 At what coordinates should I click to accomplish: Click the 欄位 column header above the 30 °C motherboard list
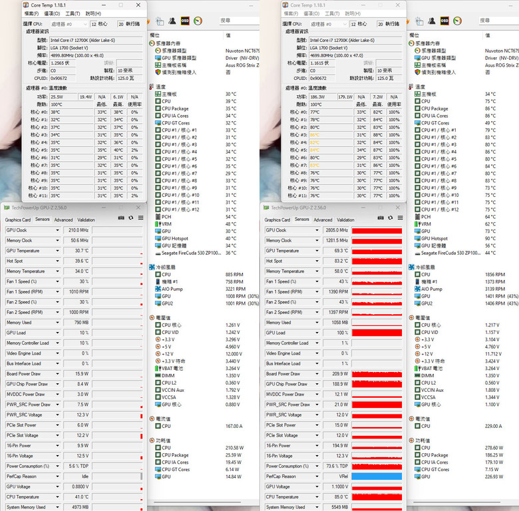coord(154,35)
